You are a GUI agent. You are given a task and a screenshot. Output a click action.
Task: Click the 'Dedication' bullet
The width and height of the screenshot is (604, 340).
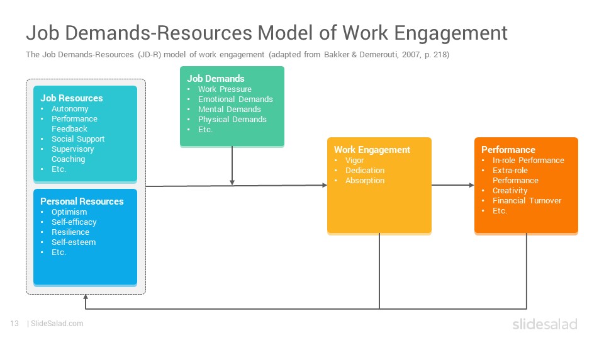point(365,171)
